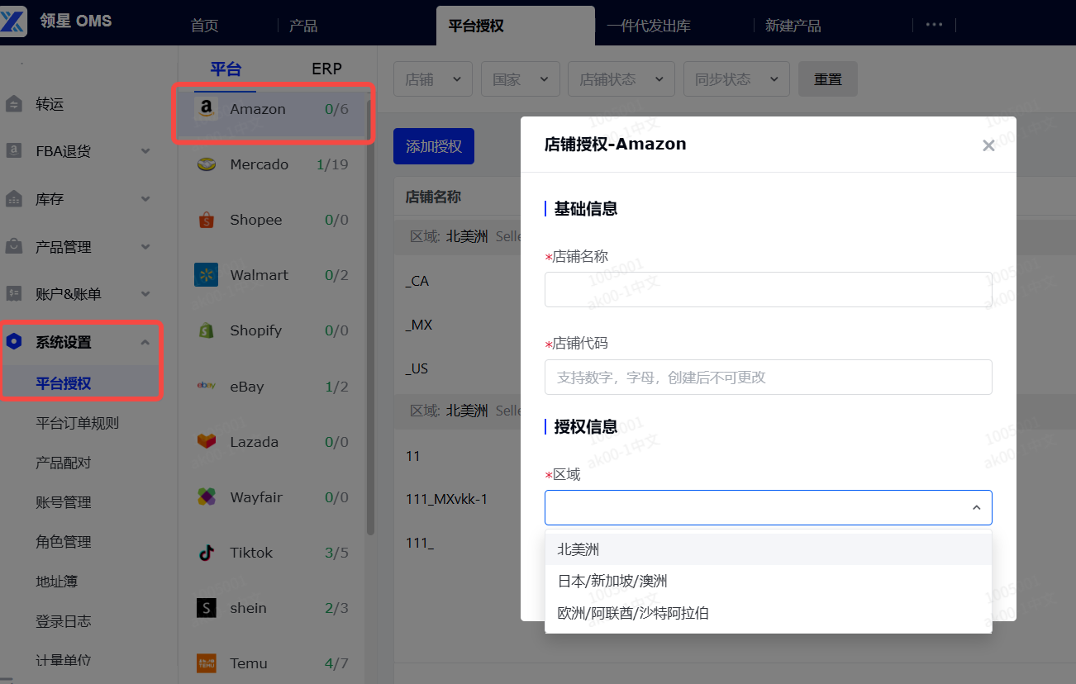Select the shein platform logo
The image size is (1076, 684).
(x=207, y=608)
